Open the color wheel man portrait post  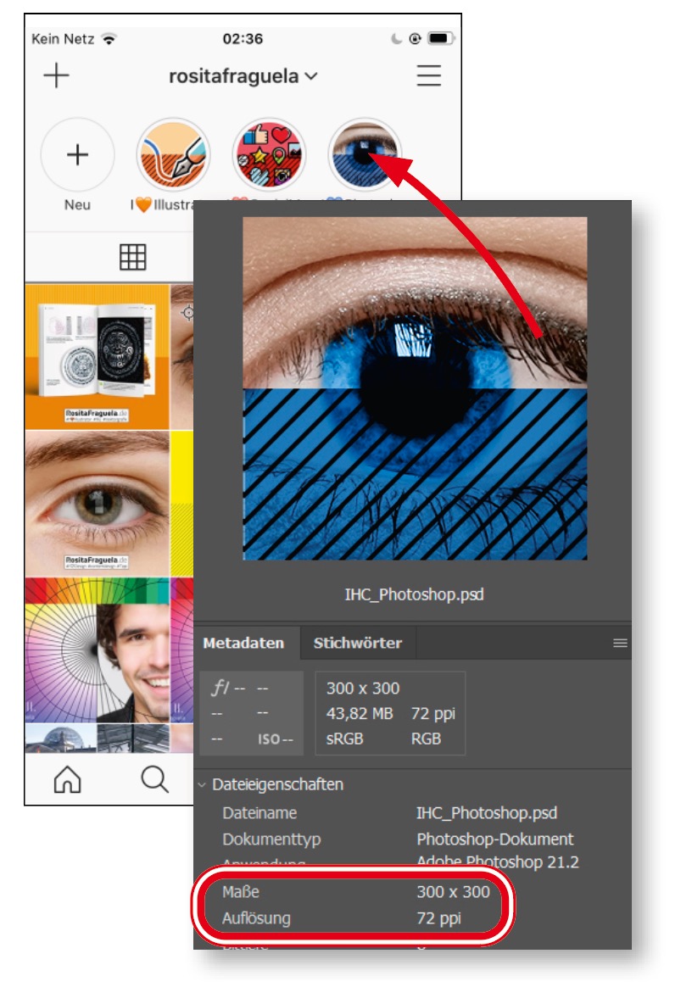click(97, 650)
